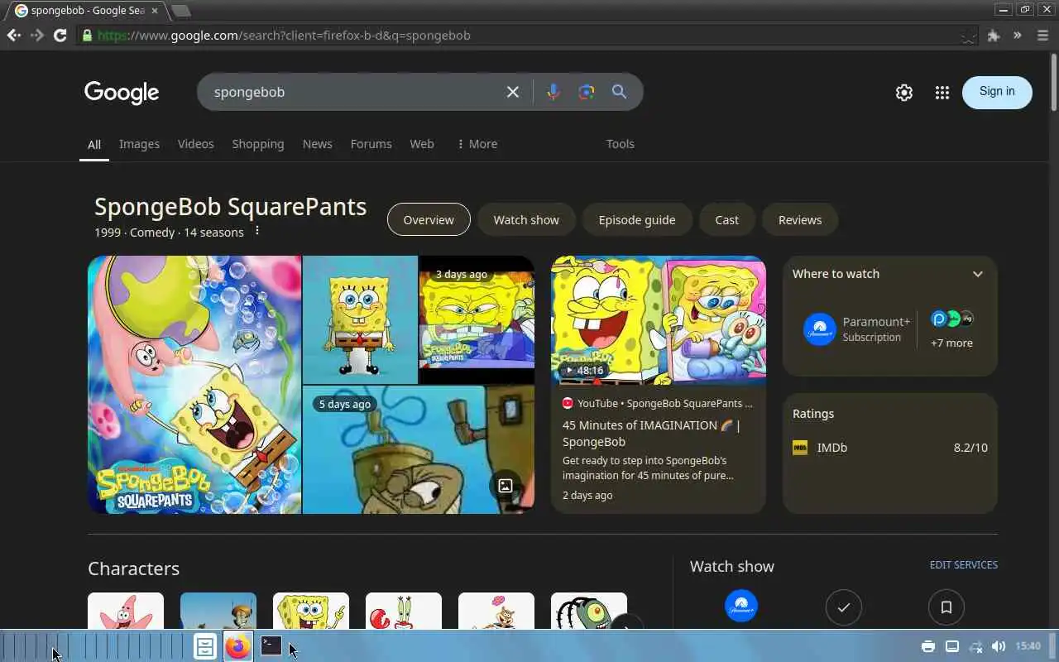Select the Plankton character thumbnail
This screenshot has height=662, width=1059.
[x=589, y=611]
